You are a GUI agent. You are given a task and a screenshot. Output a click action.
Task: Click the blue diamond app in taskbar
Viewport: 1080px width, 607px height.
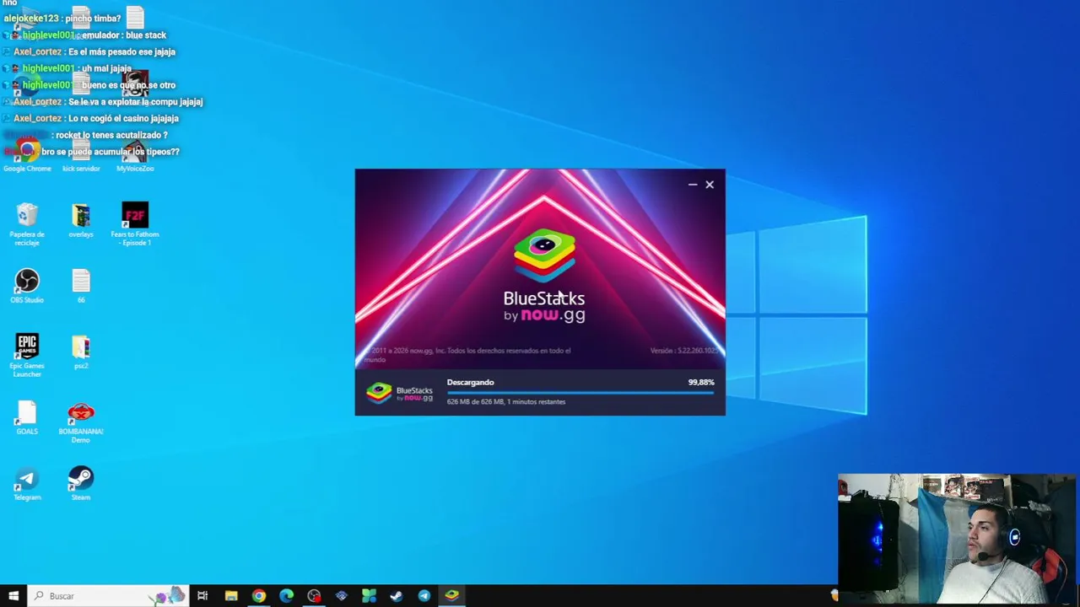click(x=342, y=596)
